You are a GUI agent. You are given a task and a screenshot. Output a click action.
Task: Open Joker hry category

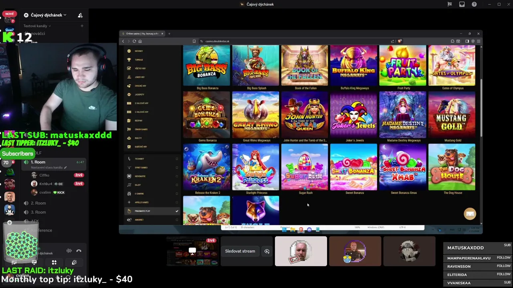[139, 77]
